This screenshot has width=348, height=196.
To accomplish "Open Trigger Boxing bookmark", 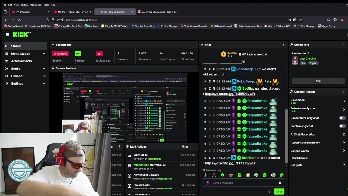I will coord(326,26).
